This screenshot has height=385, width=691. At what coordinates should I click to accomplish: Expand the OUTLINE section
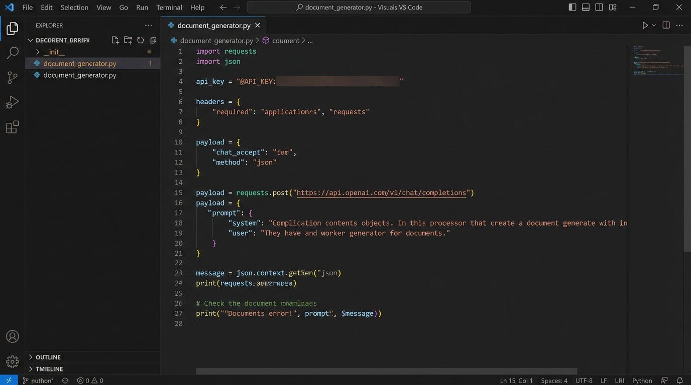[48, 357]
